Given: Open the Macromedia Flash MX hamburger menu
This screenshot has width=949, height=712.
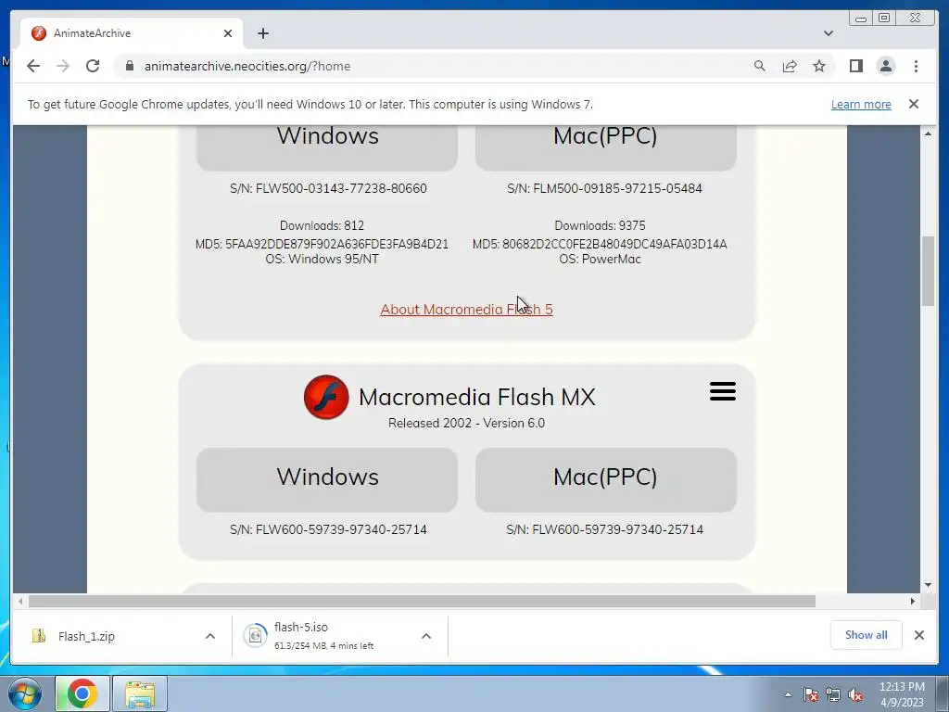Looking at the screenshot, I should pos(723,391).
